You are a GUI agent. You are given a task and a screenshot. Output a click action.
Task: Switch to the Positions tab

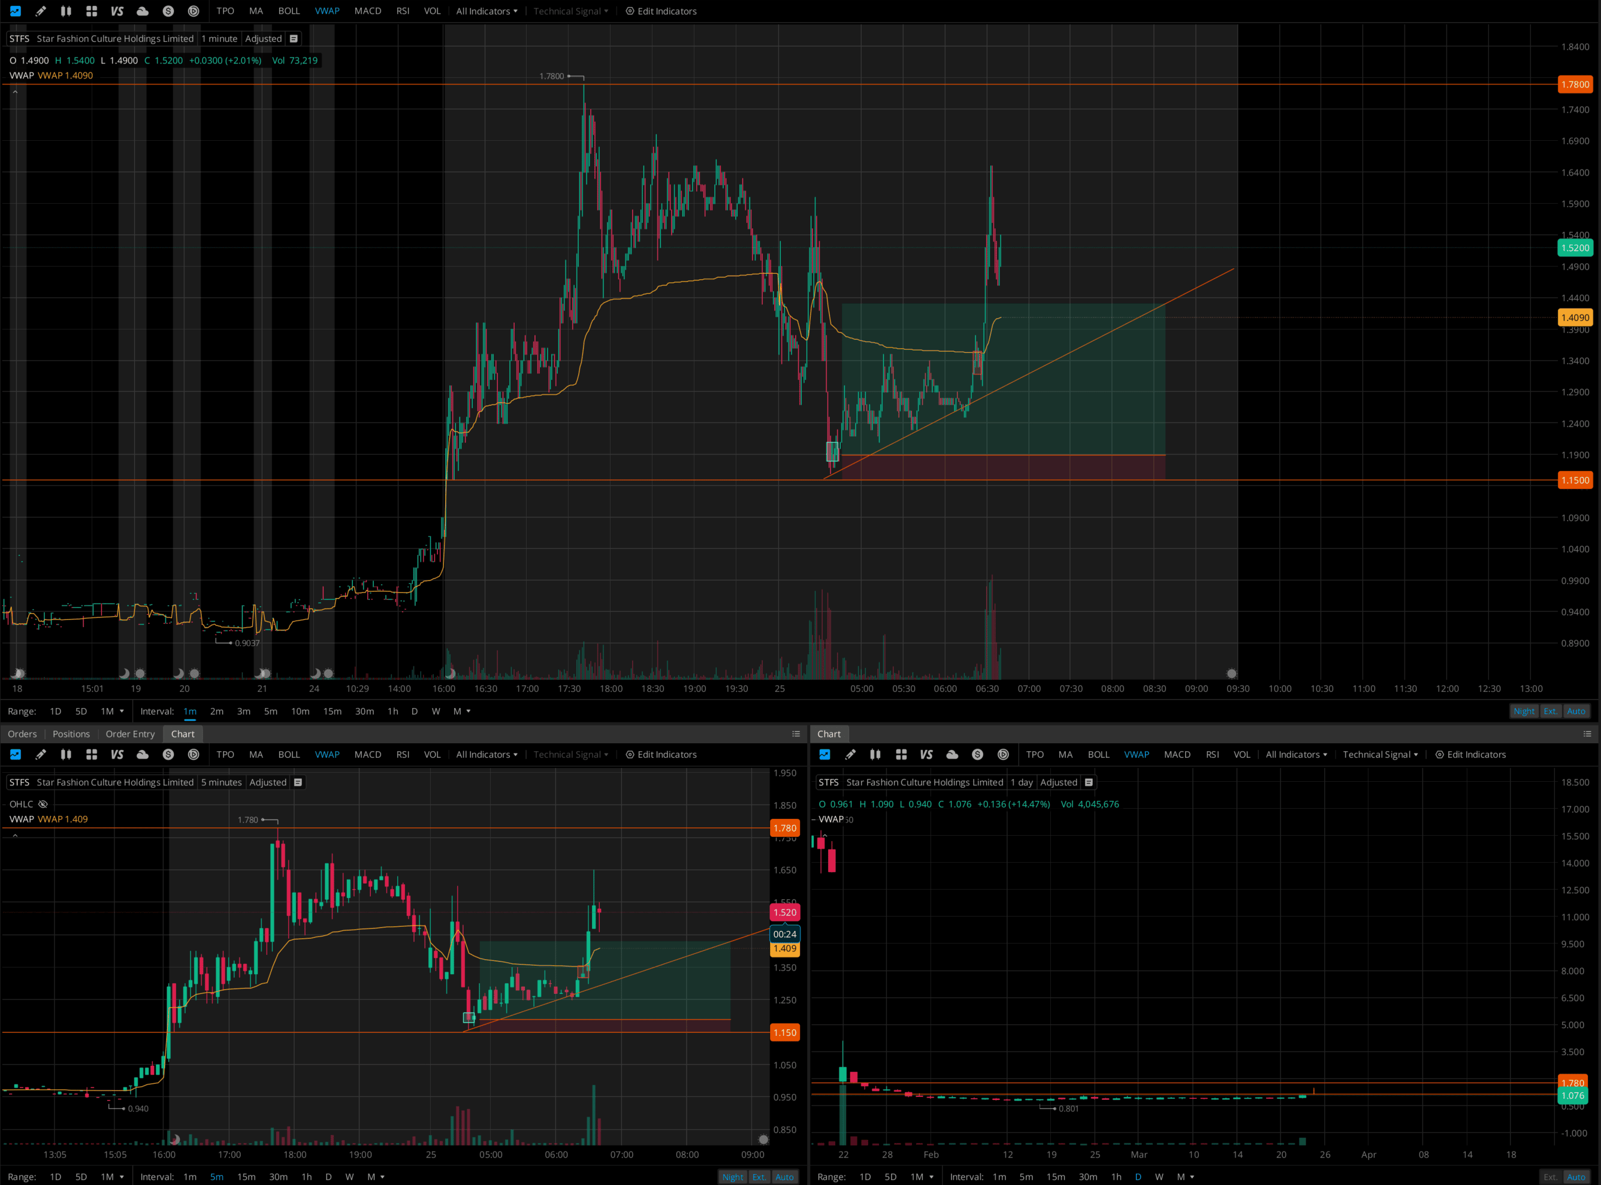pos(71,734)
